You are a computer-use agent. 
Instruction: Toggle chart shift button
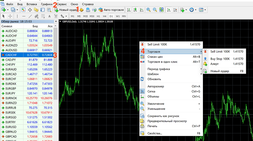pos(175,10)
